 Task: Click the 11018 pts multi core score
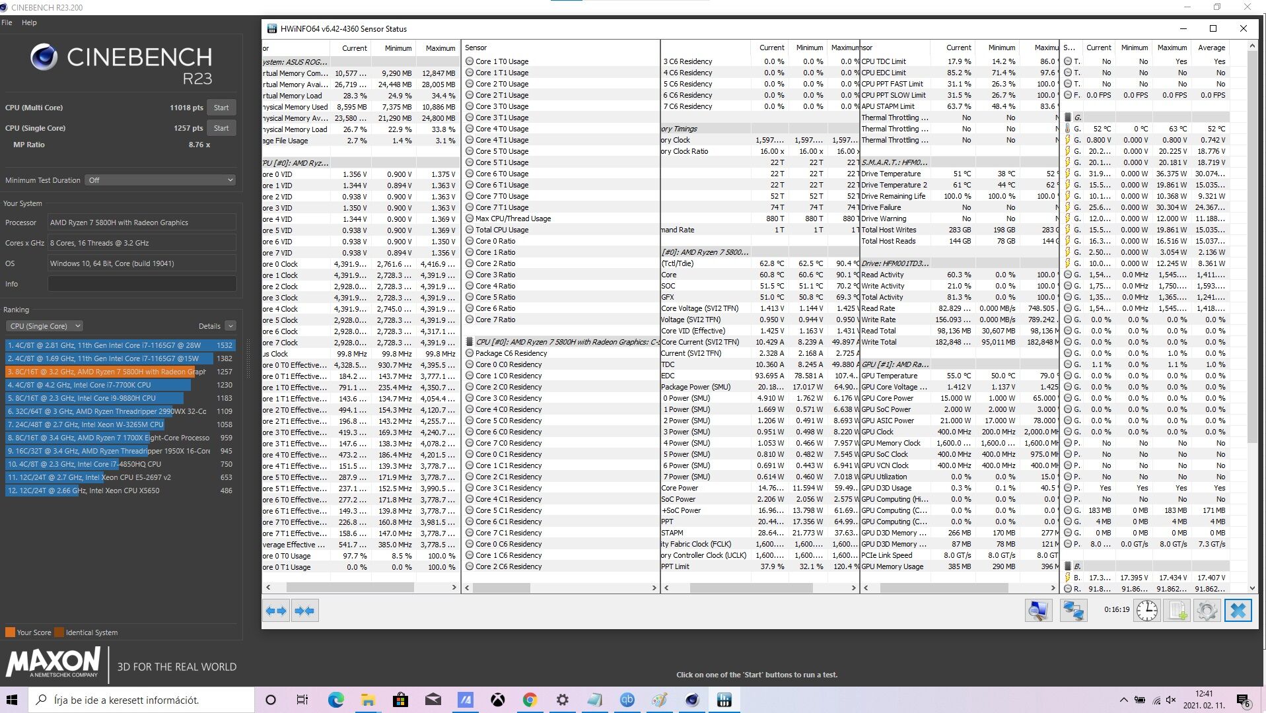[x=186, y=108]
